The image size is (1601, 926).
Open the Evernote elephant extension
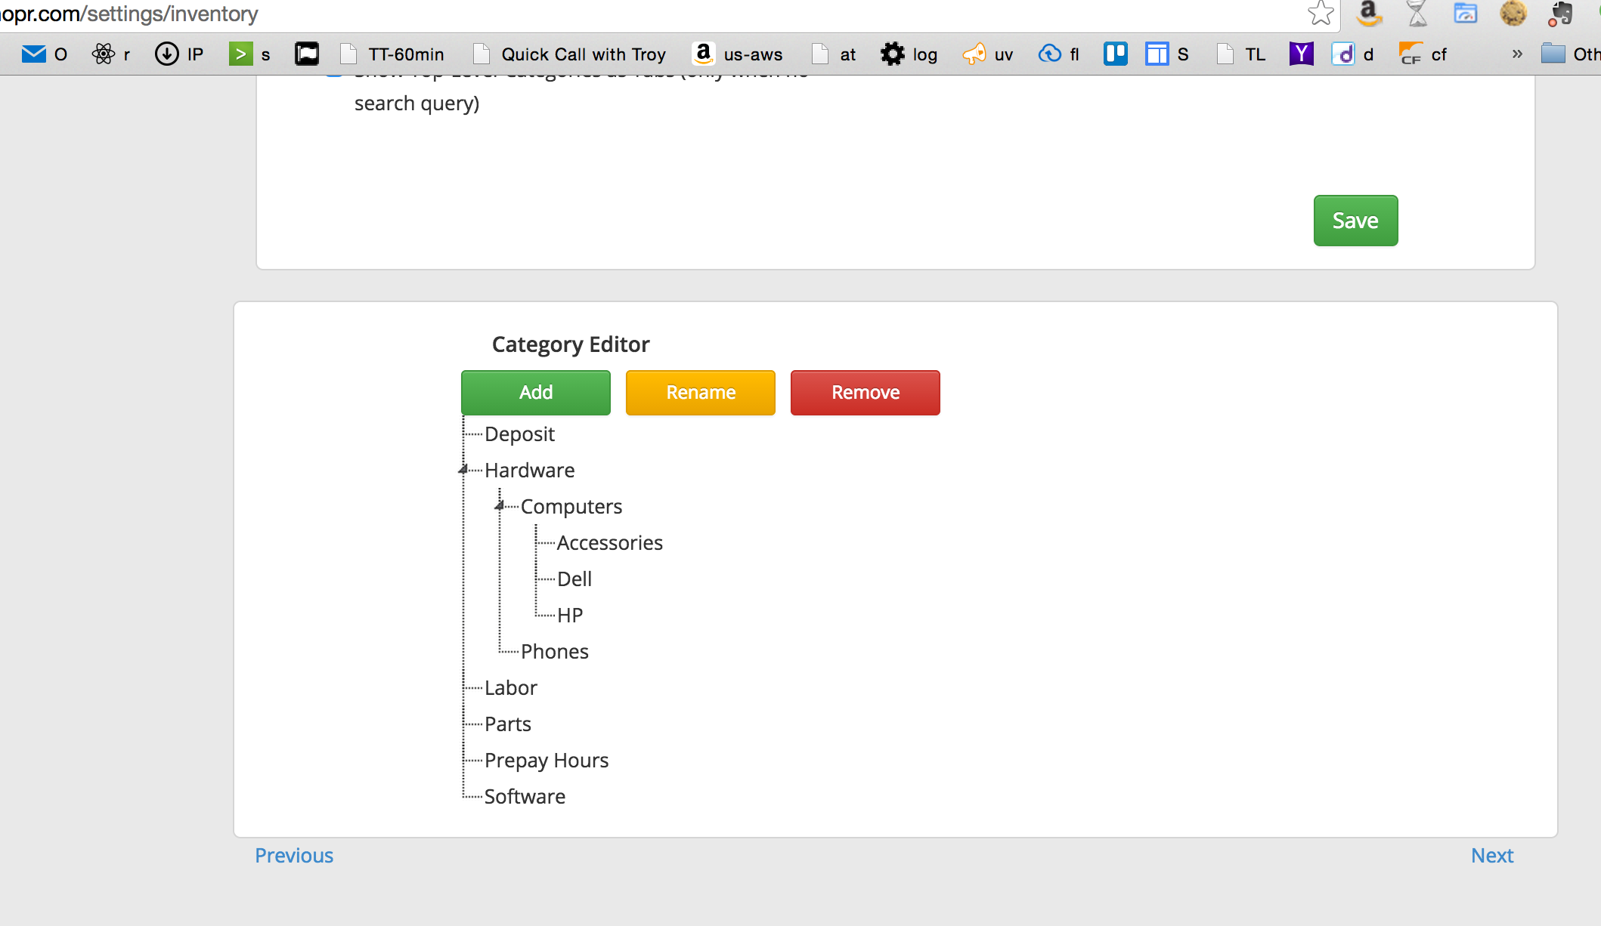coord(1560,13)
